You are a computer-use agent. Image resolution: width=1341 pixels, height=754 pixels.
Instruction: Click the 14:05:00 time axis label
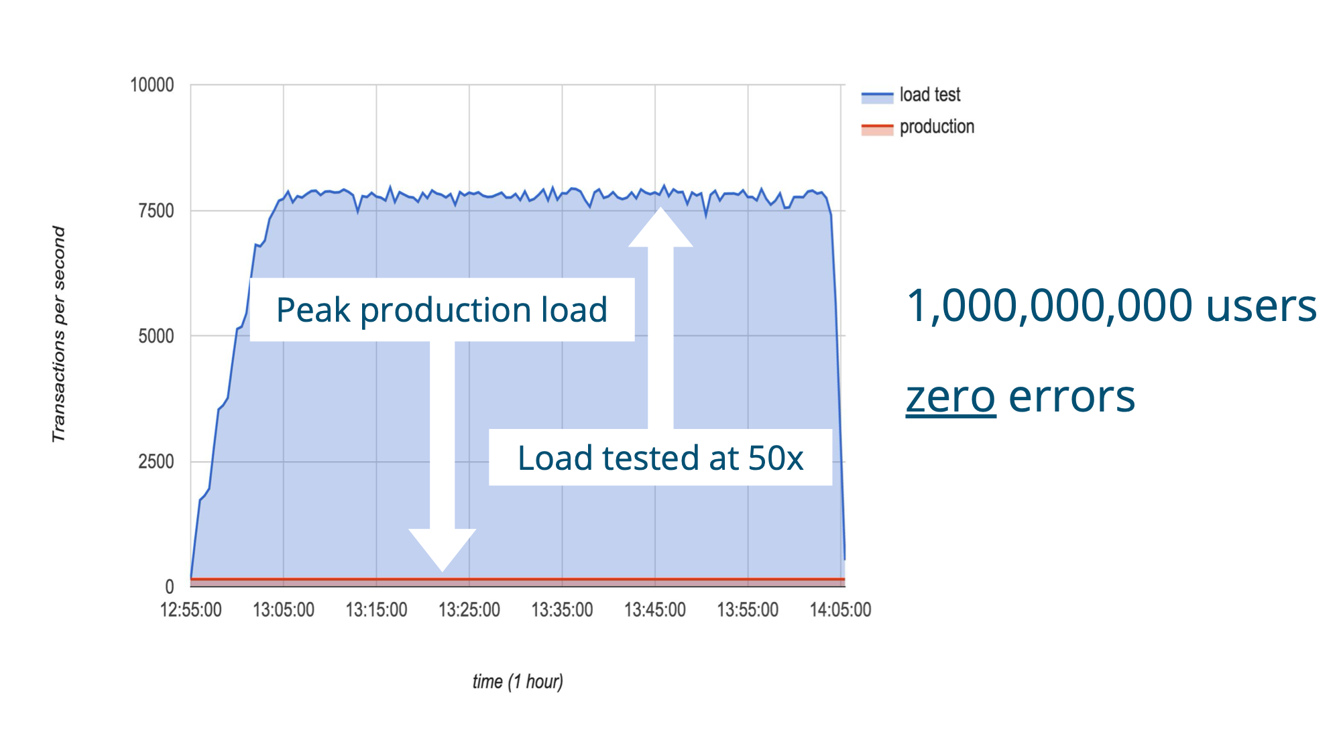click(x=841, y=610)
